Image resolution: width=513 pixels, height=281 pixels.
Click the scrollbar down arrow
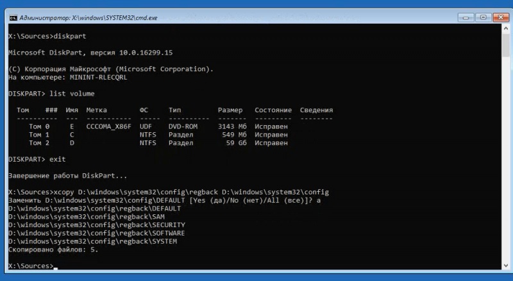pyautogui.click(x=506, y=266)
